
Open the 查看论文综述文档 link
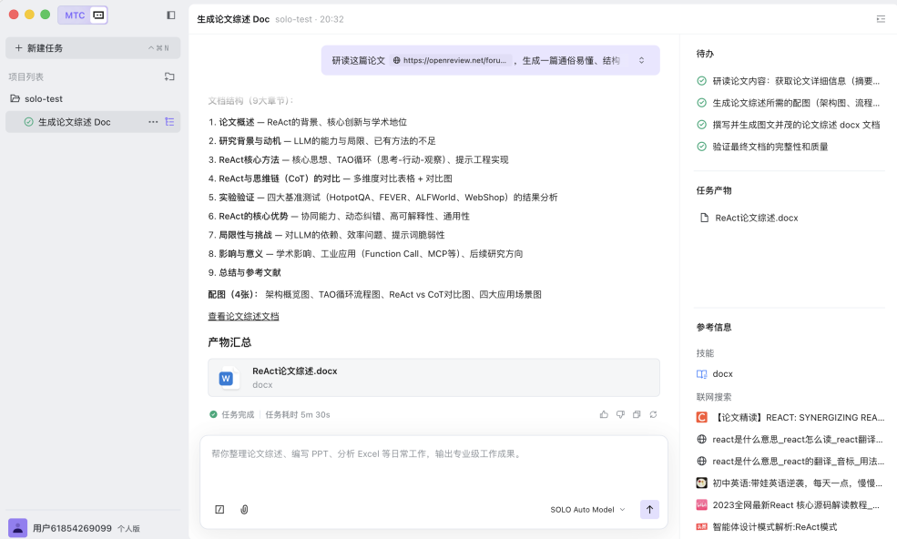click(x=243, y=317)
